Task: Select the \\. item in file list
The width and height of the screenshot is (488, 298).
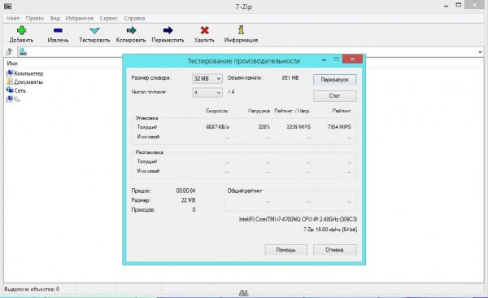Action: [13, 99]
